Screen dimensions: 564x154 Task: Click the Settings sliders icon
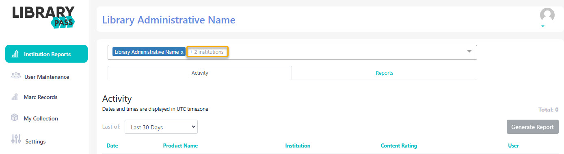(x=16, y=139)
